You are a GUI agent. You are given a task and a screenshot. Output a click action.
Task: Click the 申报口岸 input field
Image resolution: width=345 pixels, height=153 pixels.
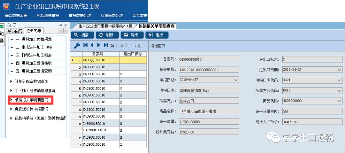tap(209, 90)
